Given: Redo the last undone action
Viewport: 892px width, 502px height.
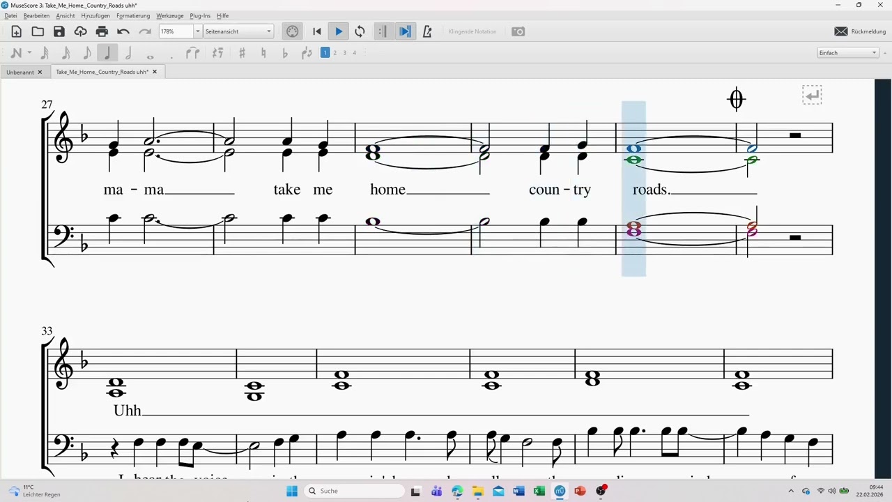Looking at the screenshot, I should pyautogui.click(x=145, y=31).
